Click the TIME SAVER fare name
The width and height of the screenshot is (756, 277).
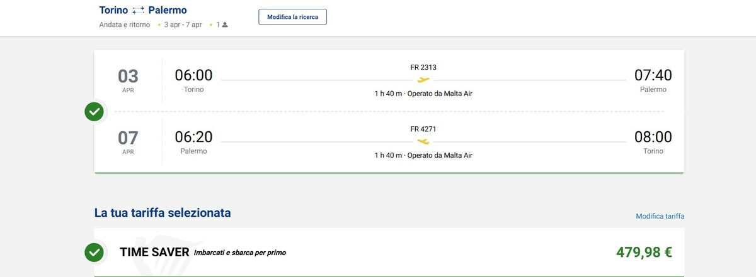point(154,253)
